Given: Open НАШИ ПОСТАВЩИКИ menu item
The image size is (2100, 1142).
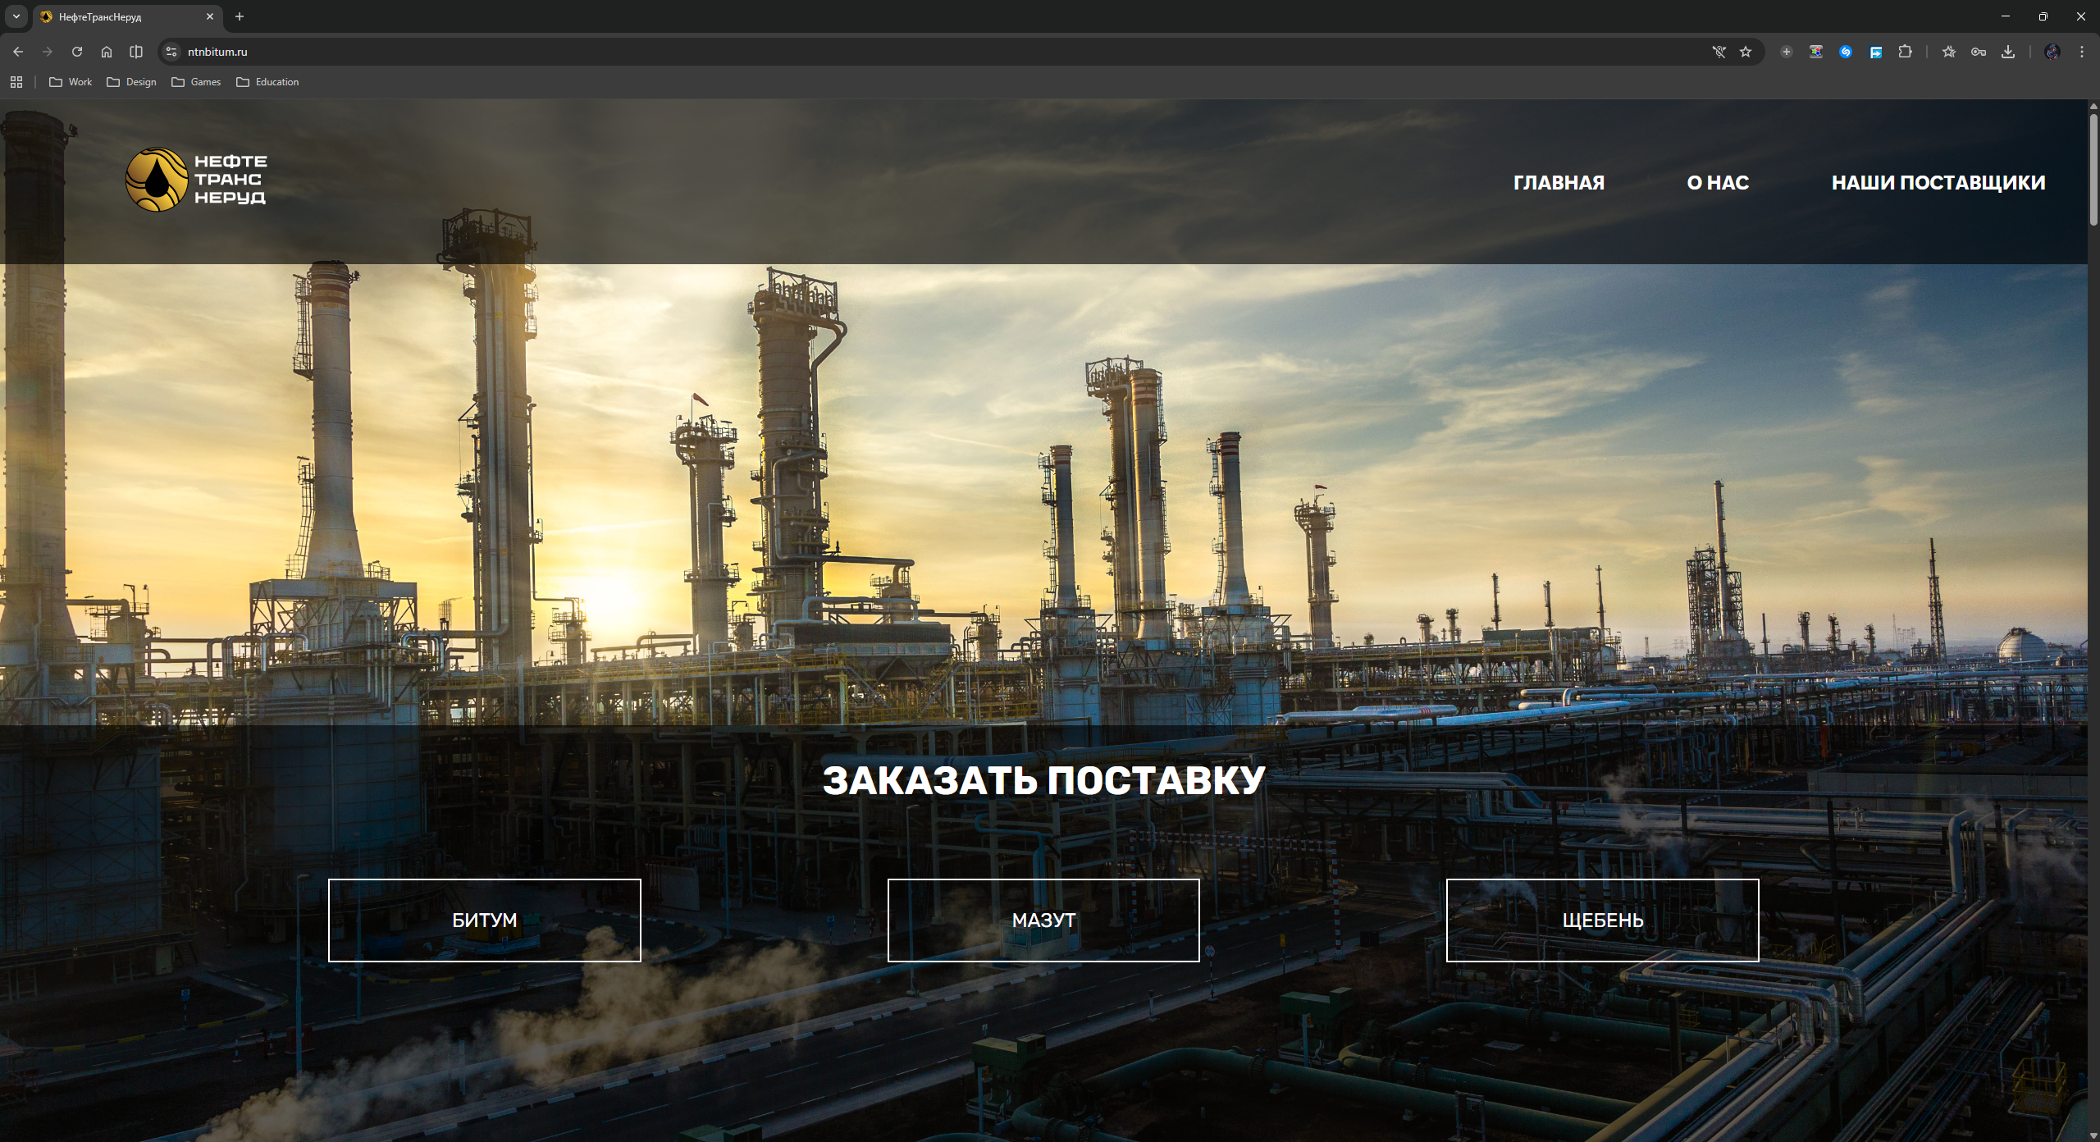Looking at the screenshot, I should pos(1938,183).
